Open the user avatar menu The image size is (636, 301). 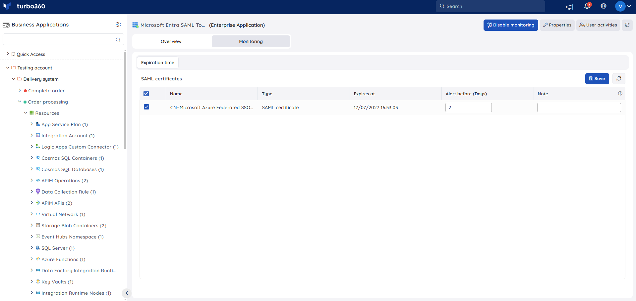click(x=623, y=6)
